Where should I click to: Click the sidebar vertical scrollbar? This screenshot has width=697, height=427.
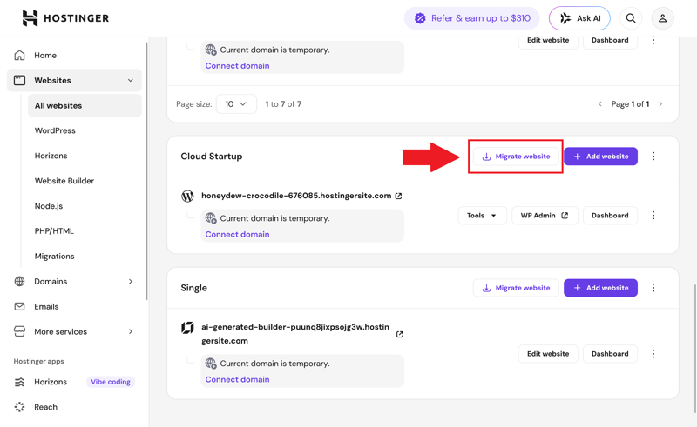146,171
